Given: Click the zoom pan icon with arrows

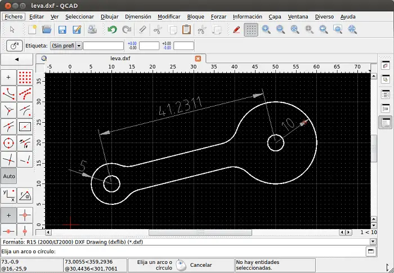Looking at the screenshot, I should pyautogui.click(x=352, y=30).
